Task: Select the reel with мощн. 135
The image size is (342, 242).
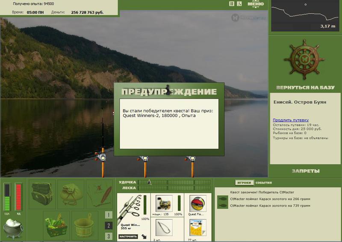Action: tap(164, 204)
